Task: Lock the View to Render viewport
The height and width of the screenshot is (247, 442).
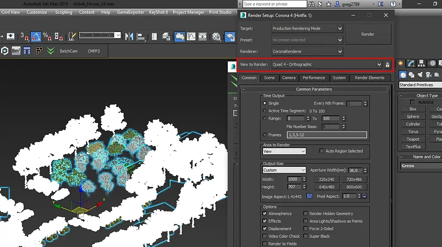Action: tap(387, 64)
